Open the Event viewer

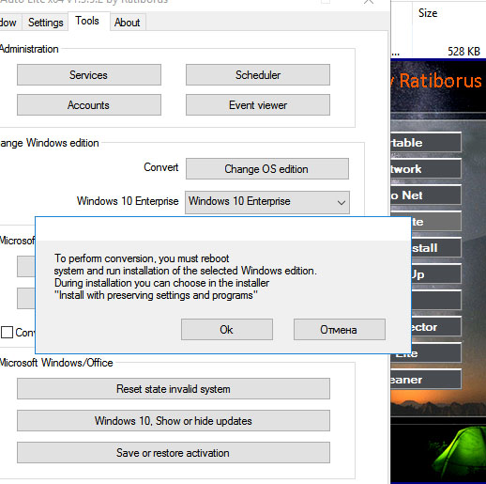(258, 105)
